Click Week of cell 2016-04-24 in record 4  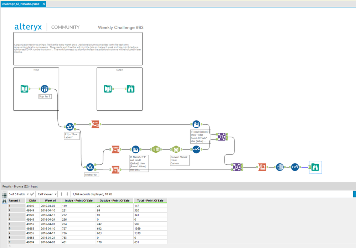(50, 220)
